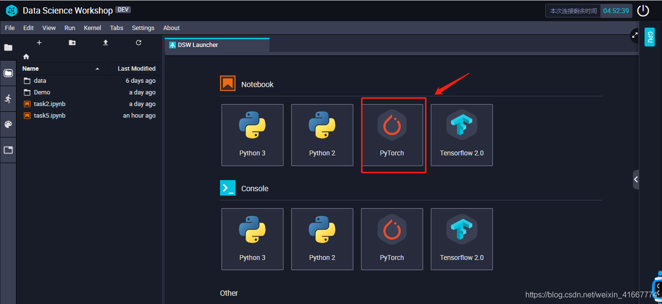662x304 pixels.
Task: Open the top folder sidebar icon
Action: [x=8, y=47]
